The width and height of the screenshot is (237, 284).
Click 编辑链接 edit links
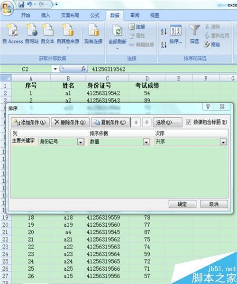coord(142,44)
